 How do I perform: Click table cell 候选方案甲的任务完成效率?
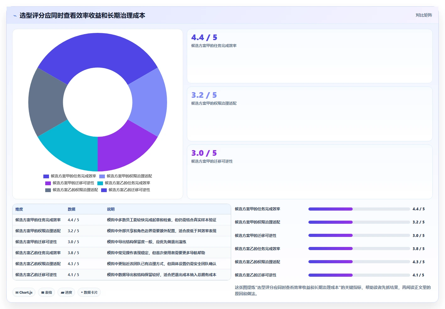click(x=38, y=220)
